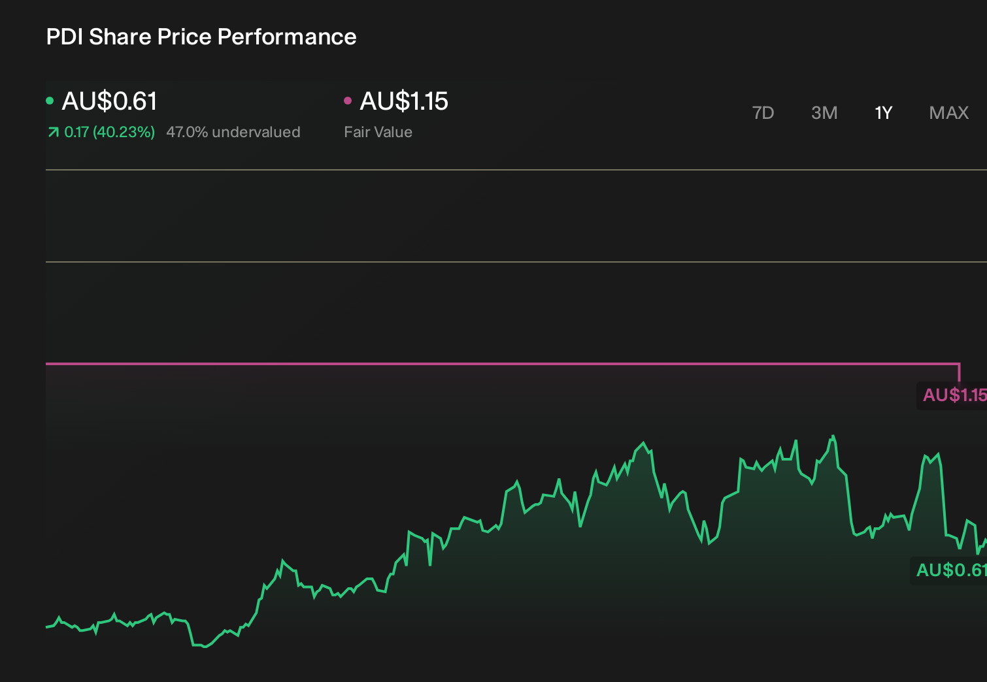Show MAX price history range

tap(948, 113)
